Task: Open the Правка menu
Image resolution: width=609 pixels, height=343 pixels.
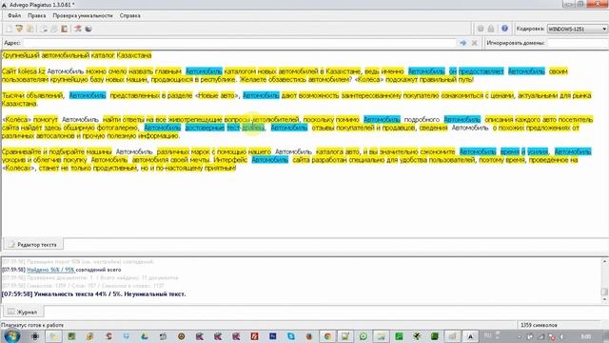Action: 36,15
